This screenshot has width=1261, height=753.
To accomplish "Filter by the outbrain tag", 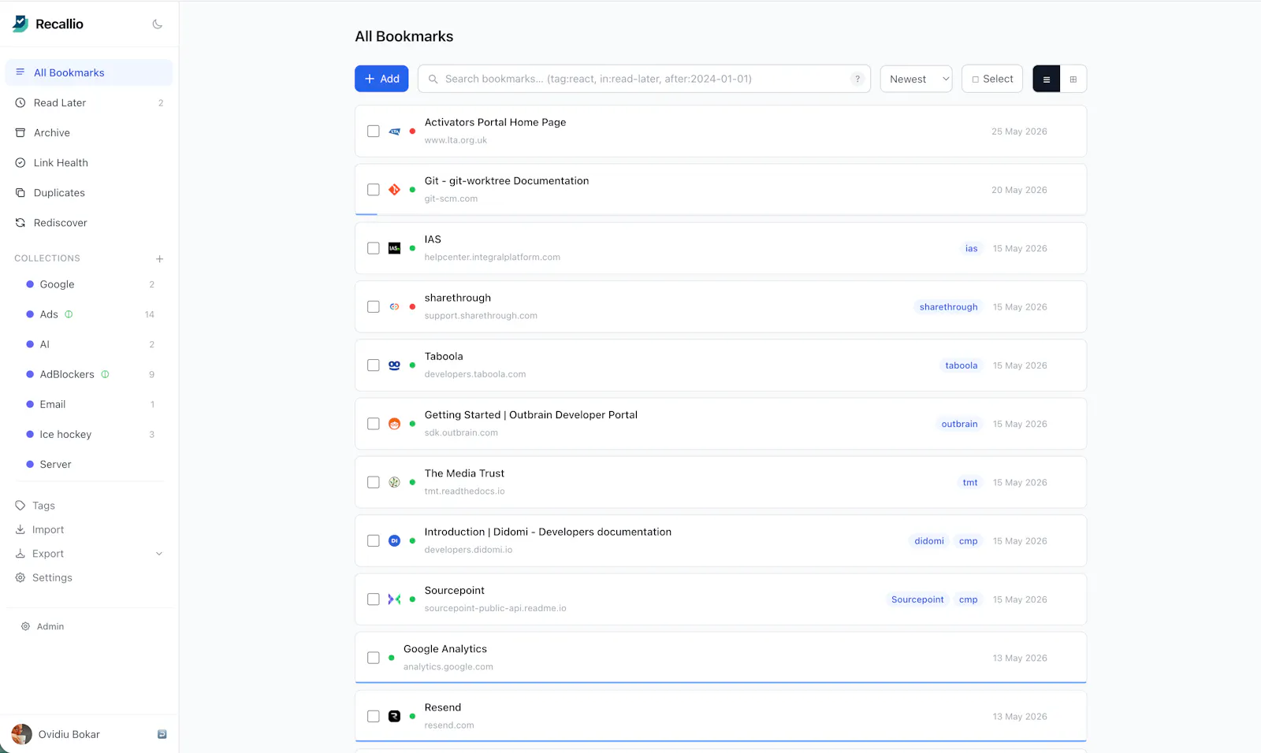I will pos(959,424).
